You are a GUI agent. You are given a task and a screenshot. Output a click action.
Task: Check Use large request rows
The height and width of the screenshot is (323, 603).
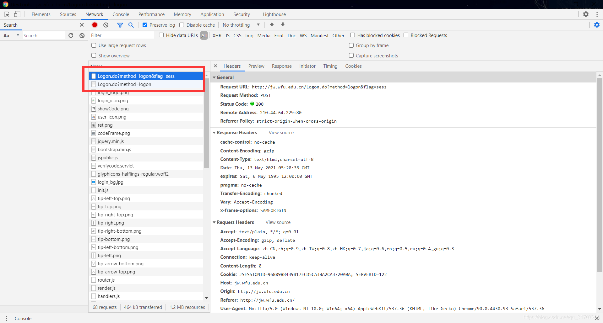pos(94,45)
